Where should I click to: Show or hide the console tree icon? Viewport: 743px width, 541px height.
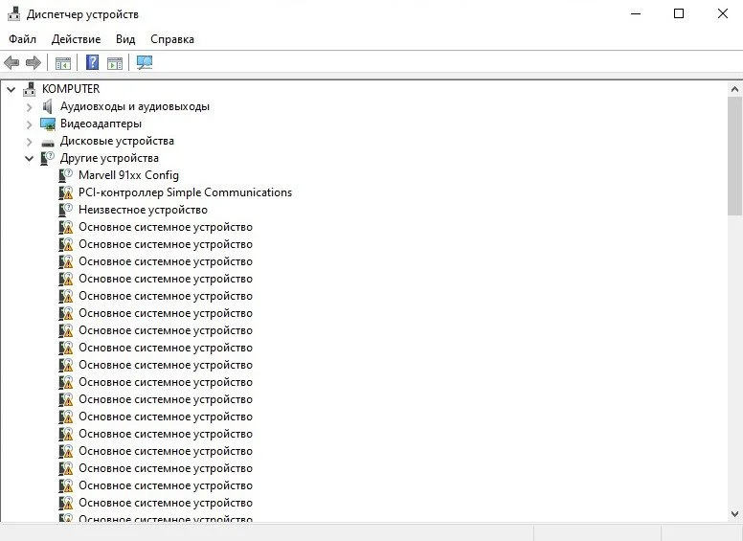[x=62, y=63]
